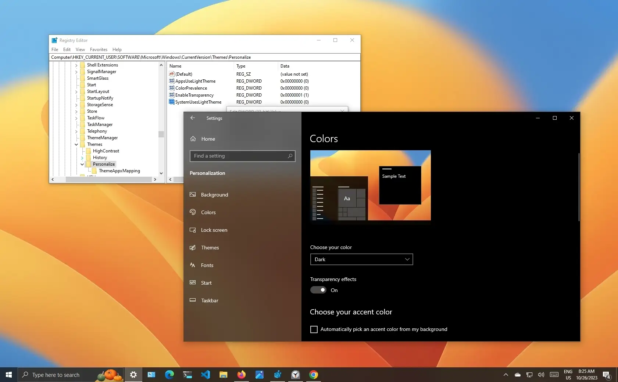
Task: Check automatically pick accent color from background
Action: point(314,329)
